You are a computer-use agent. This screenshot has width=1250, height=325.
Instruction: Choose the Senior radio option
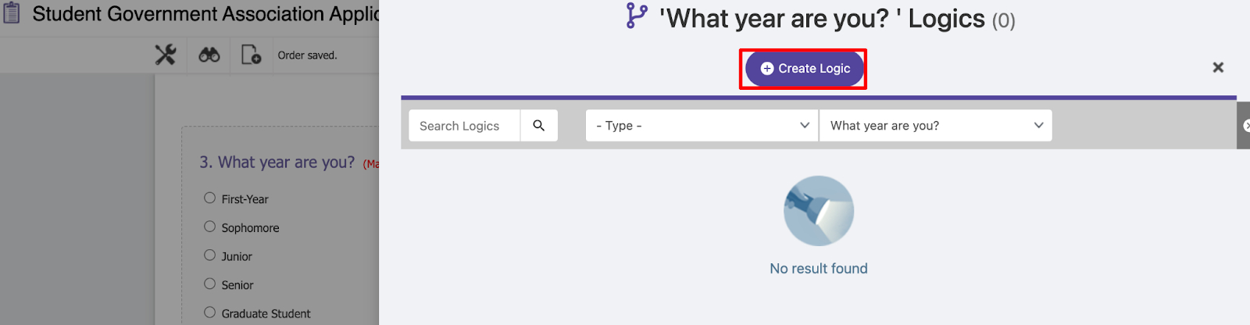pyautogui.click(x=209, y=284)
